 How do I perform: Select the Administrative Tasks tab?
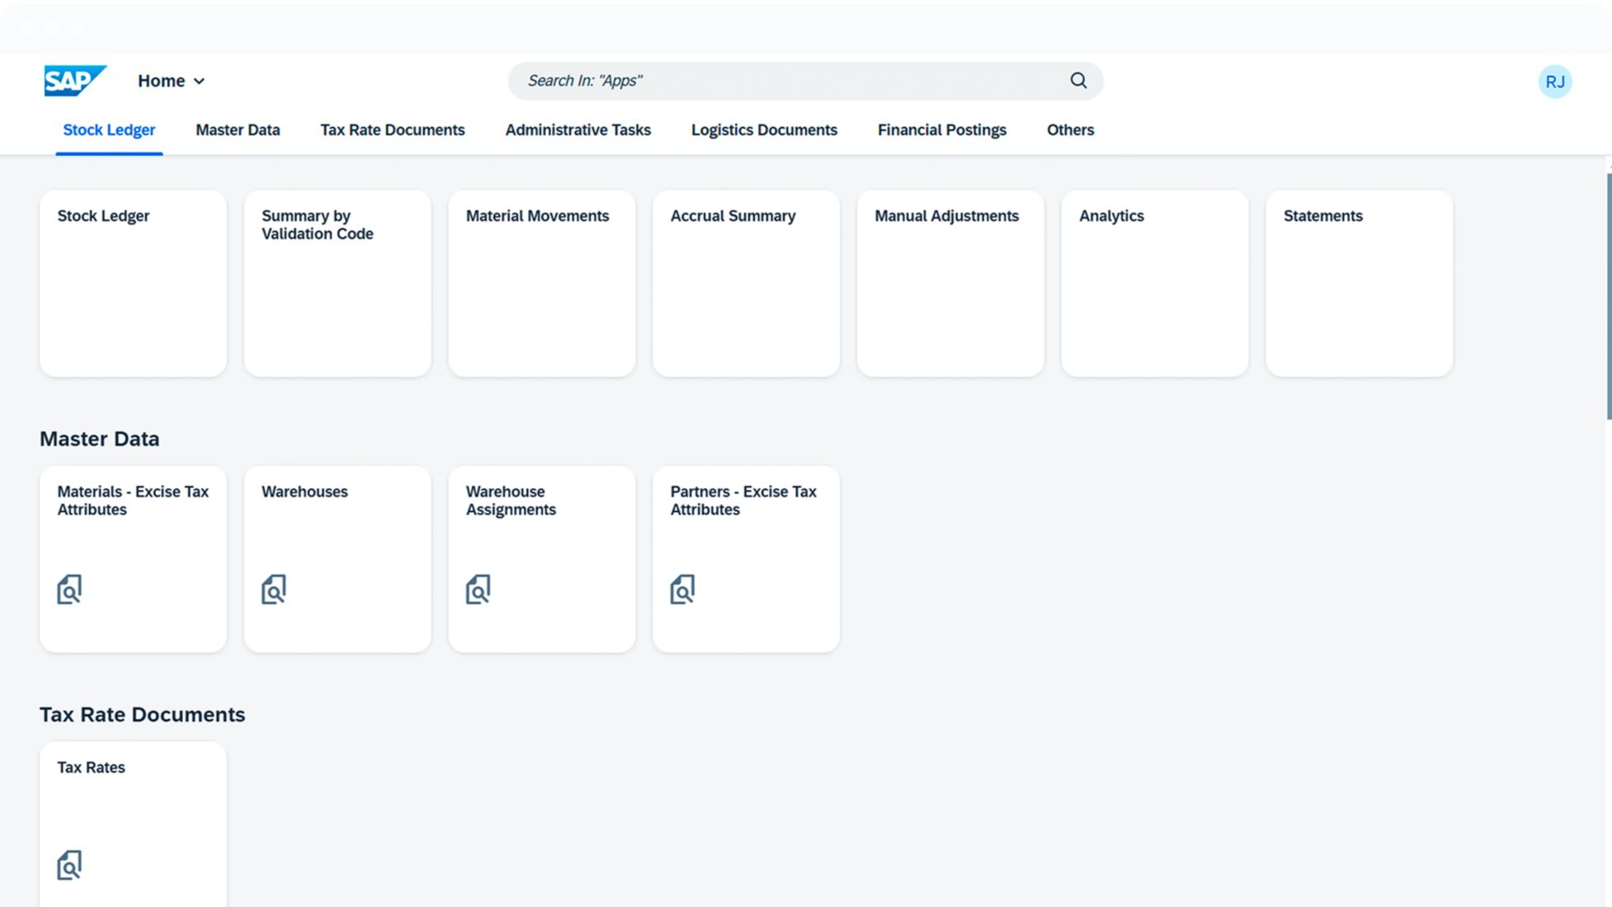[x=577, y=130]
